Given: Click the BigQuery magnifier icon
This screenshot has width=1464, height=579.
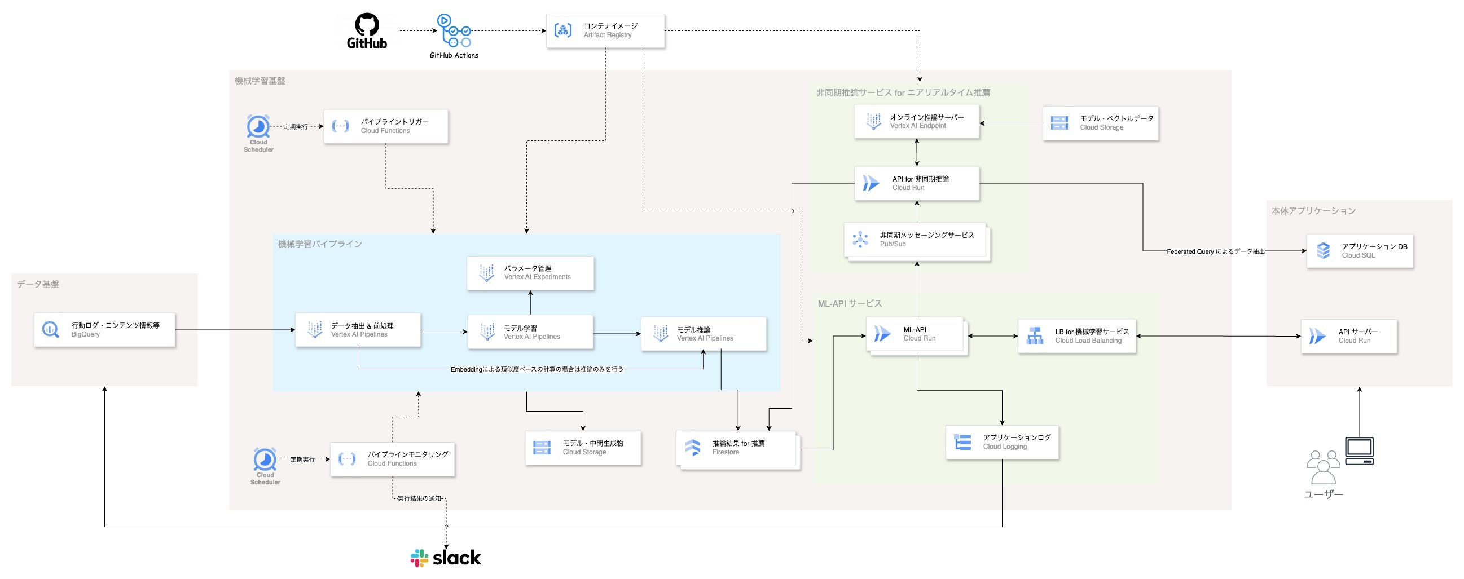Looking at the screenshot, I should click(51, 330).
